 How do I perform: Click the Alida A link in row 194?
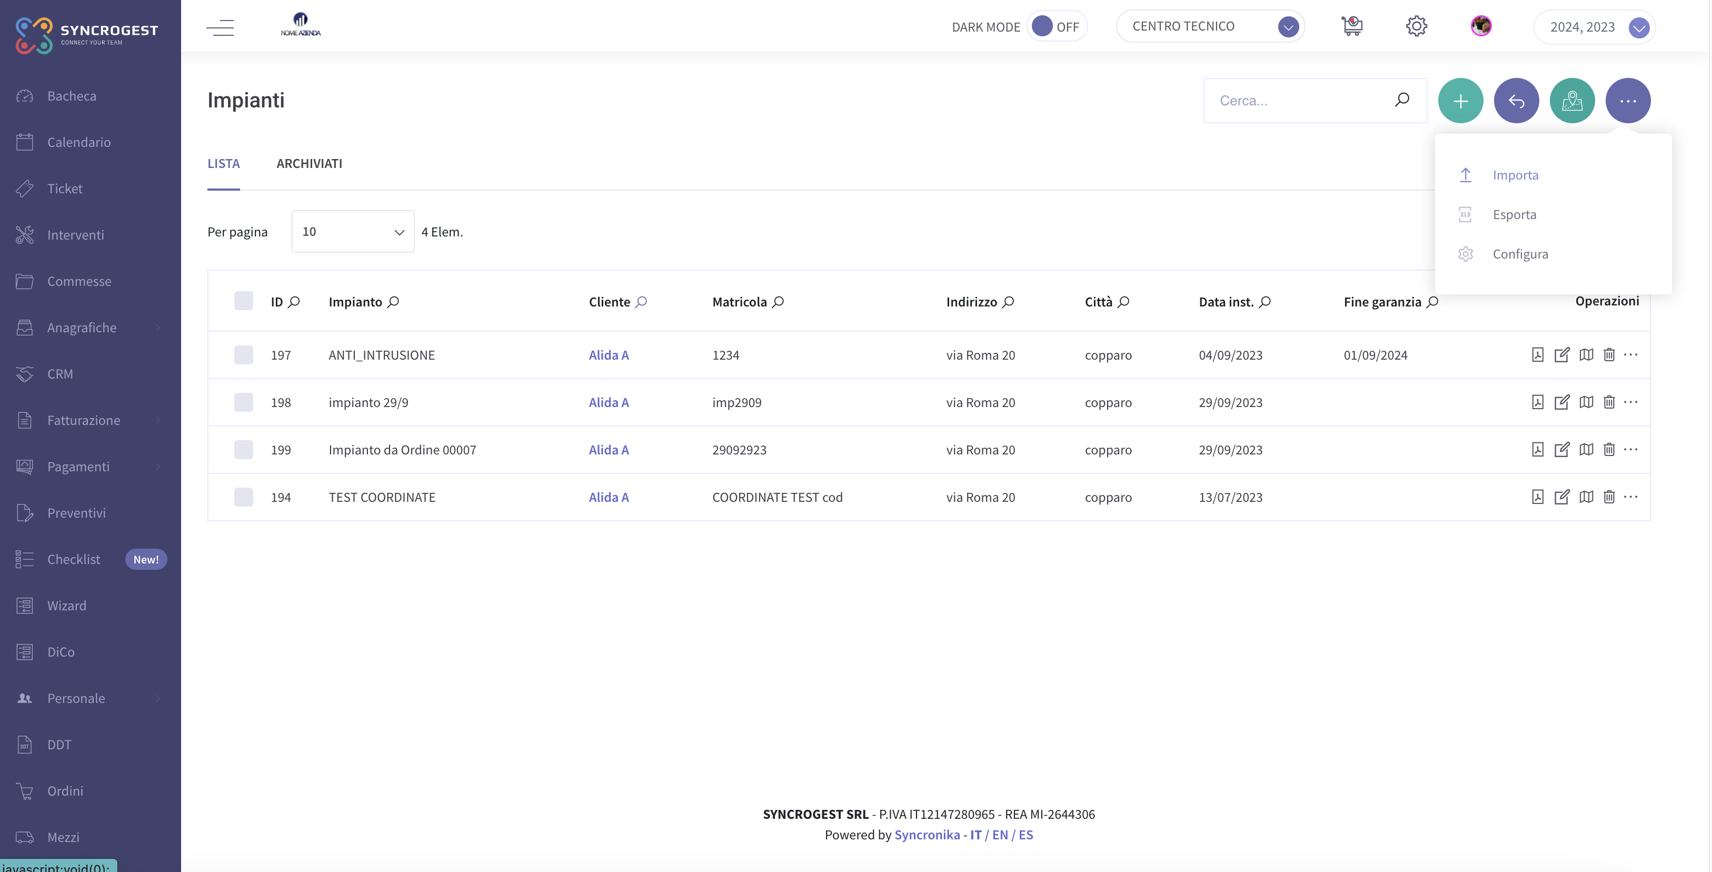click(608, 497)
